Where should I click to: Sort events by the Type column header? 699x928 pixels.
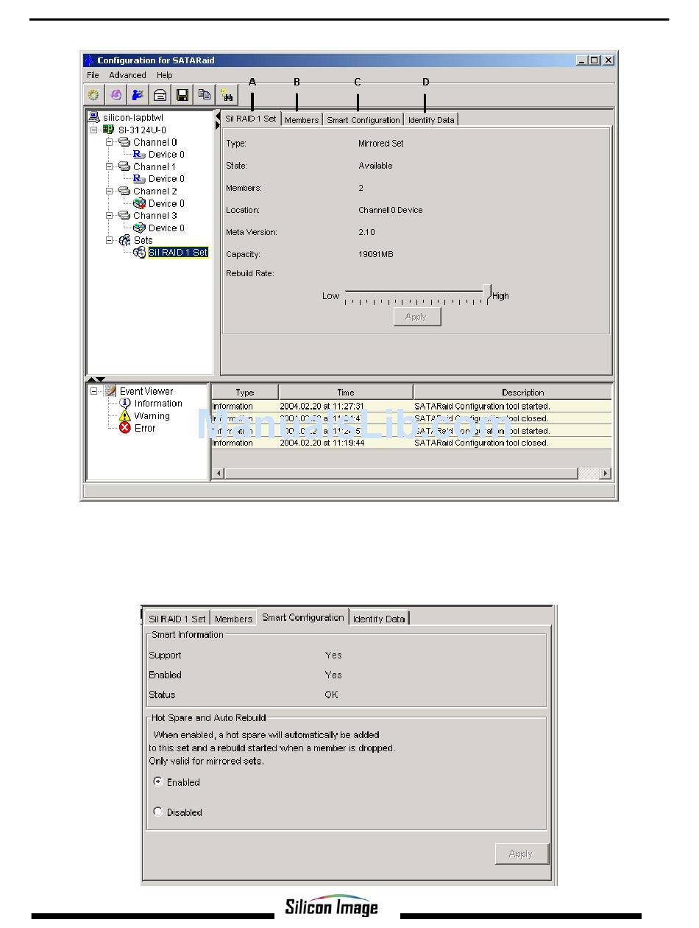pyautogui.click(x=245, y=393)
